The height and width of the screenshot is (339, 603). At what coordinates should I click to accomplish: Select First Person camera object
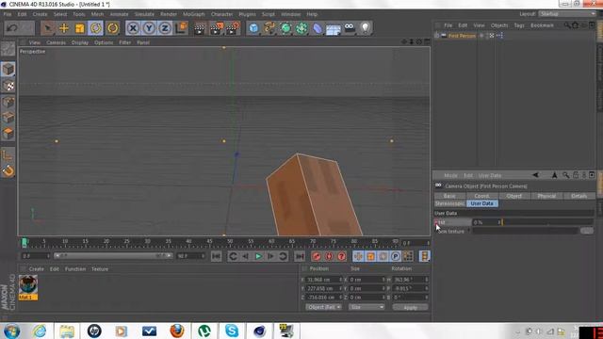click(462, 36)
